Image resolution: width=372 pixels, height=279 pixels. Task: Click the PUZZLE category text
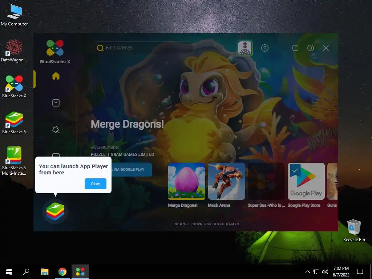pyautogui.click(x=98, y=154)
